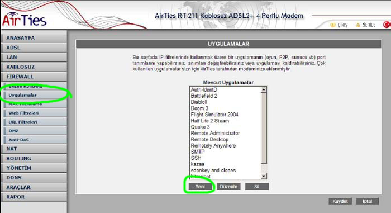Open the ARAÇLAR menu section
Viewport: 391px width, 213px height.
(x=34, y=187)
